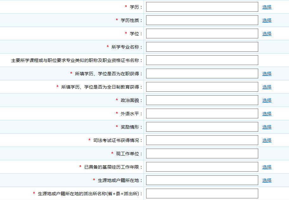The width and height of the screenshot is (289, 200).
Task: Click 选择 beside the 学位 field
Action: pos(267,33)
